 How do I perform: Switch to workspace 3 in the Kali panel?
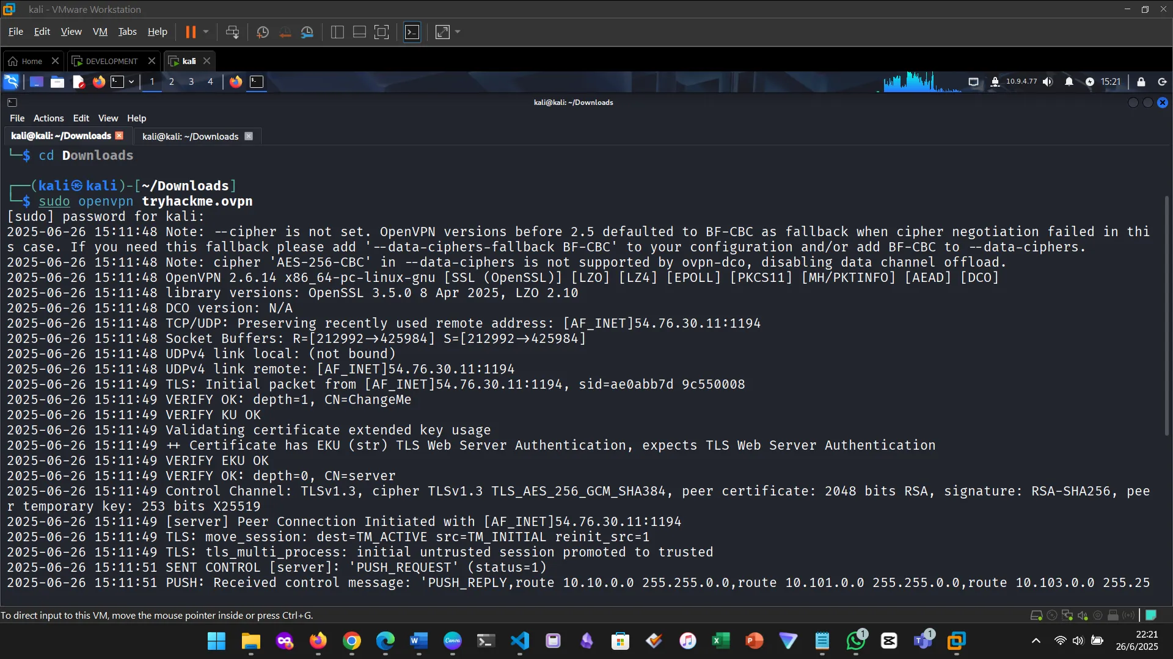[191, 81]
